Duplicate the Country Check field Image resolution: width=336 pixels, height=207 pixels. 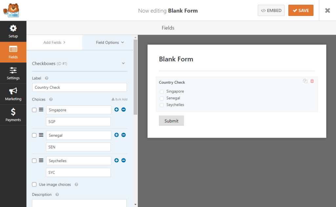[x=305, y=81]
